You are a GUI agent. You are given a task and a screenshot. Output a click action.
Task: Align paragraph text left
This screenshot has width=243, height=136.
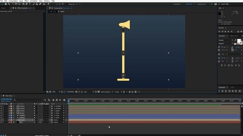tap(219, 91)
